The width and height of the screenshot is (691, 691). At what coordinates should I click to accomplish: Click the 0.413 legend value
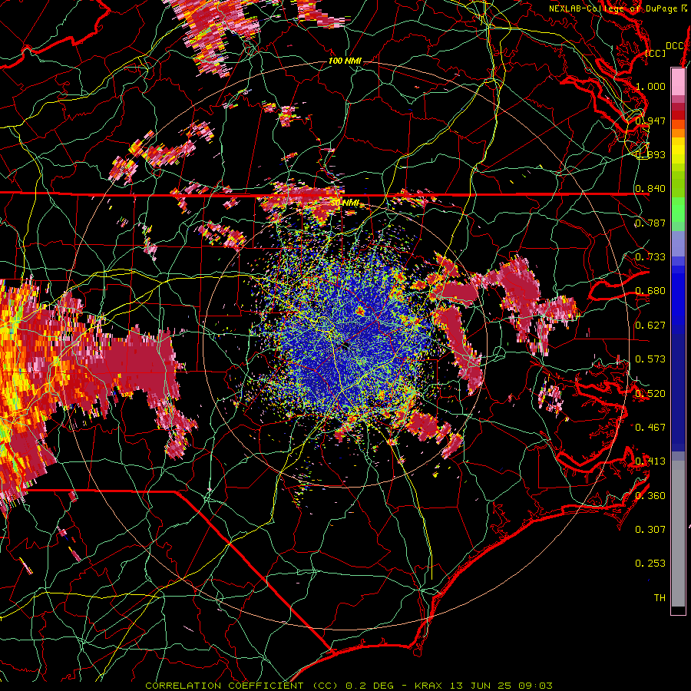(650, 461)
